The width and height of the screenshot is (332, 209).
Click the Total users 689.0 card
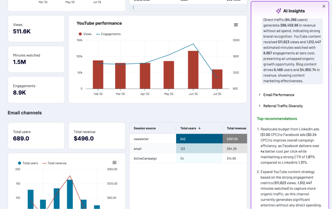pos(36,136)
